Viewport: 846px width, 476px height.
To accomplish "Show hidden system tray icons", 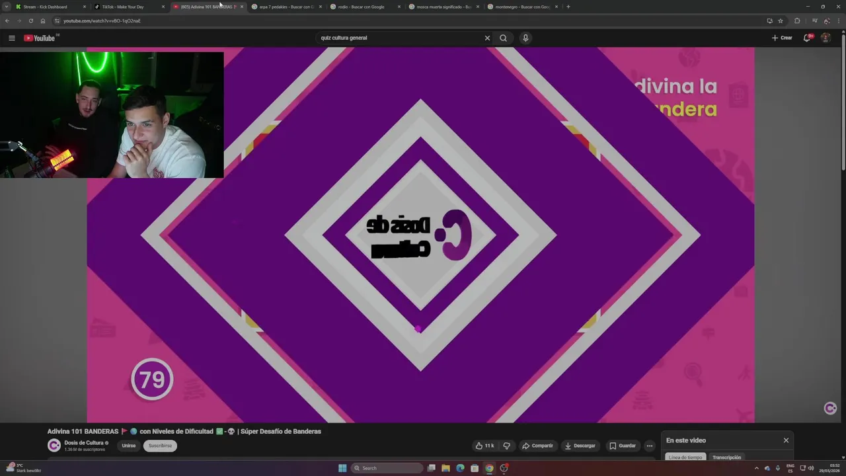I will click(756, 468).
